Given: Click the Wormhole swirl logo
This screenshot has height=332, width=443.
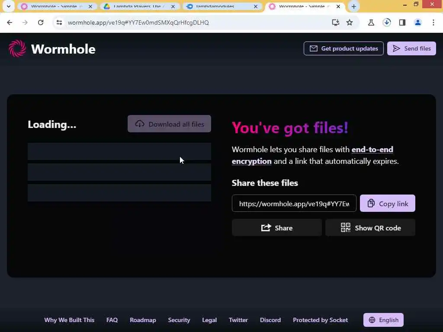Looking at the screenshot, I should click(17, 48).
